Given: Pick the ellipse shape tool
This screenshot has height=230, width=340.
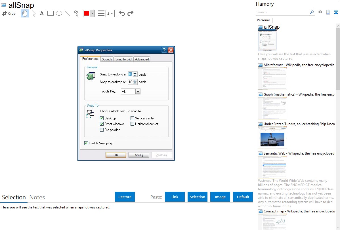Looking at the screenshot, I should 59,13.
